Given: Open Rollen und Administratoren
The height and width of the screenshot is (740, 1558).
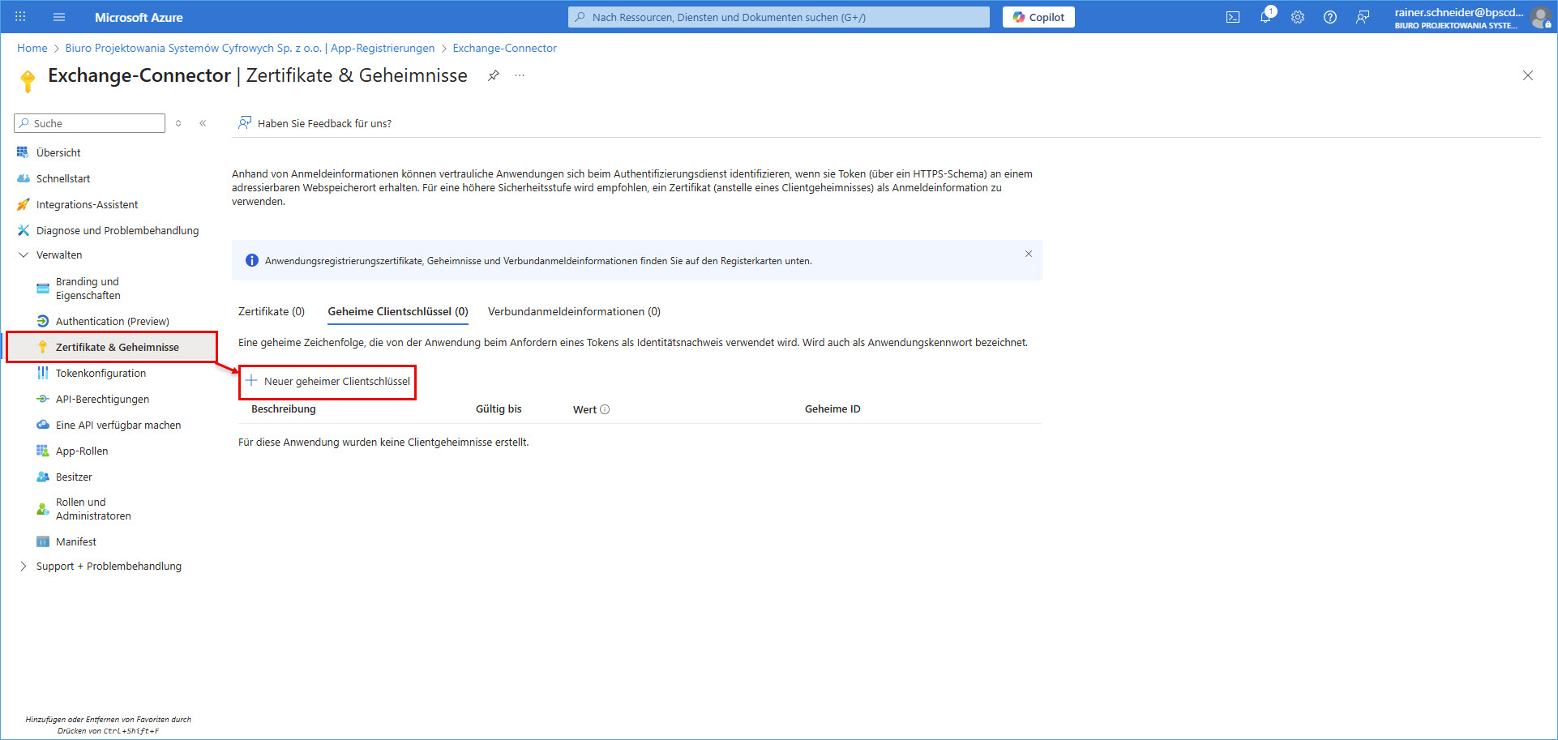Looking at the screenshot, I should coord(93,509).
